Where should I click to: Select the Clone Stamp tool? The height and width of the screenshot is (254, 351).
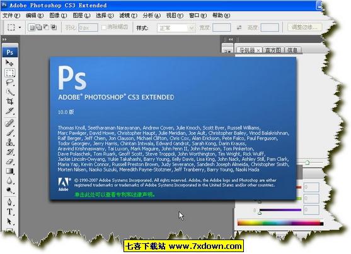click(9, 142)
